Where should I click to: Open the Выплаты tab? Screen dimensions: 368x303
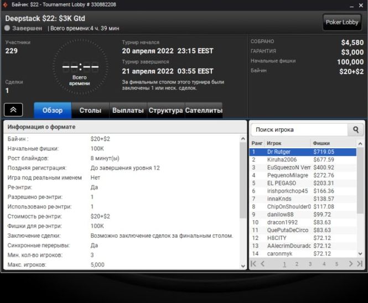(x=128, y=110)
